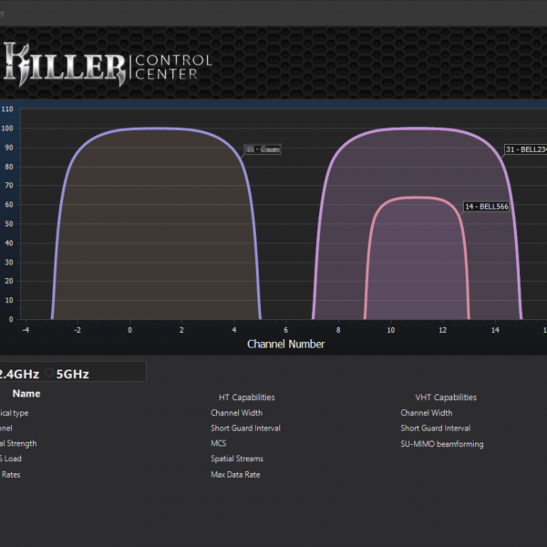Image resolution: width=547 pixels, height=547 pixels.
Task: Click the Max Data Rate row
Action: (236, 474)
